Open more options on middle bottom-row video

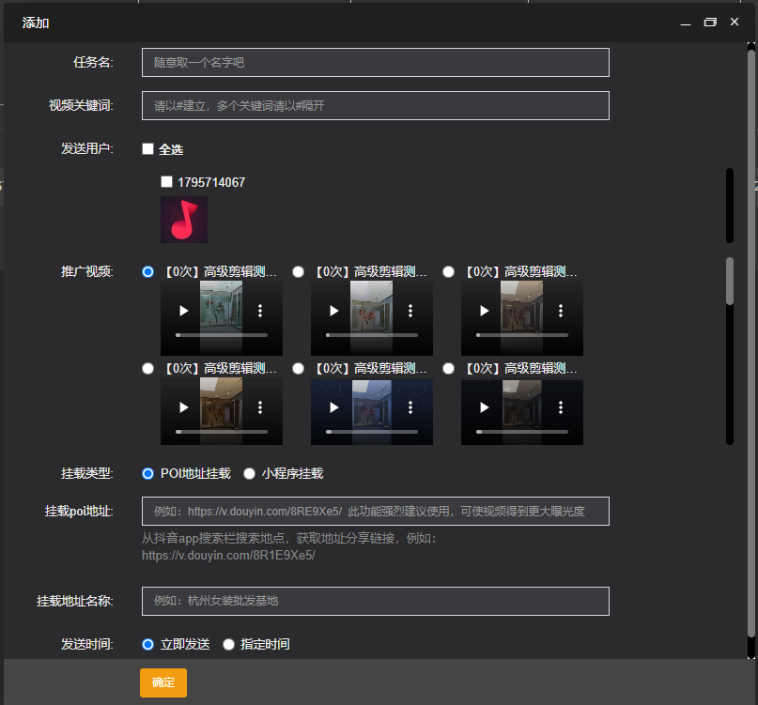tap(410, 407)
